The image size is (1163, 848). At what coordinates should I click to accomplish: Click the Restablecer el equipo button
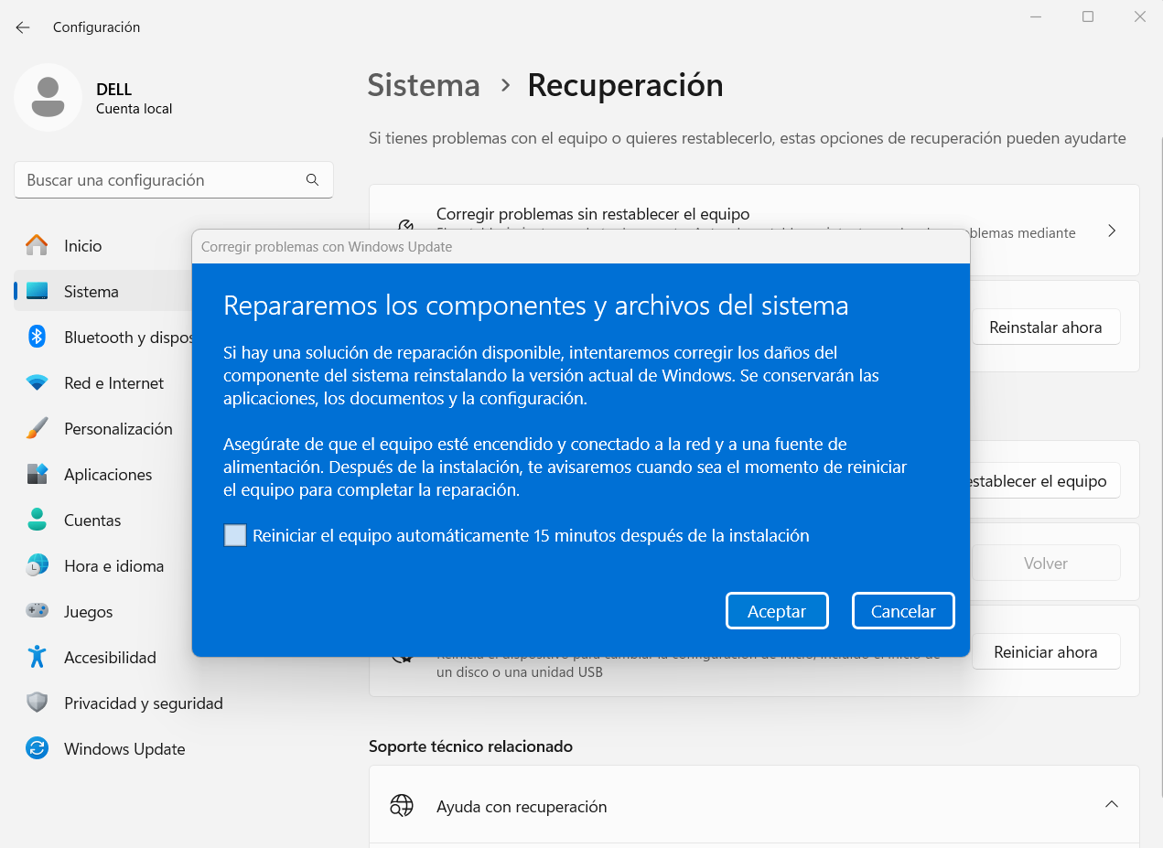point(1046,480)
